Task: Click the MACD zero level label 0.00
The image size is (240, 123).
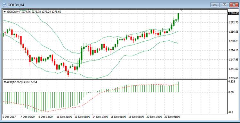Action: click(x=231, y=92)
